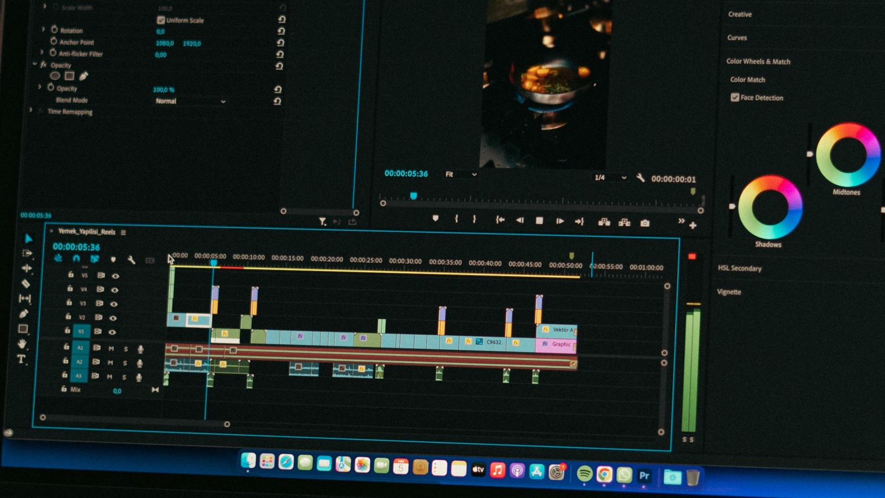The image size is (885, 498).
Task: Select the Hand tool
Action: (x=22, y=344)
